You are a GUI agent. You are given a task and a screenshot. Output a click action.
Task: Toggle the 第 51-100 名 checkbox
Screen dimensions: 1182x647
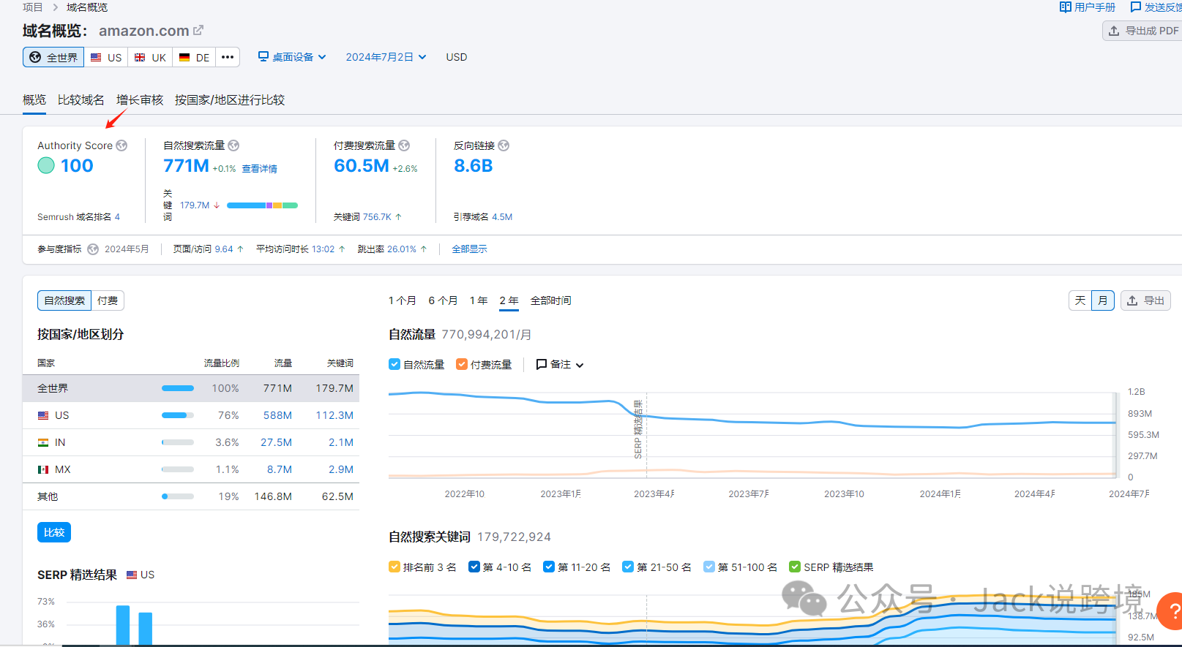(709, 567)
